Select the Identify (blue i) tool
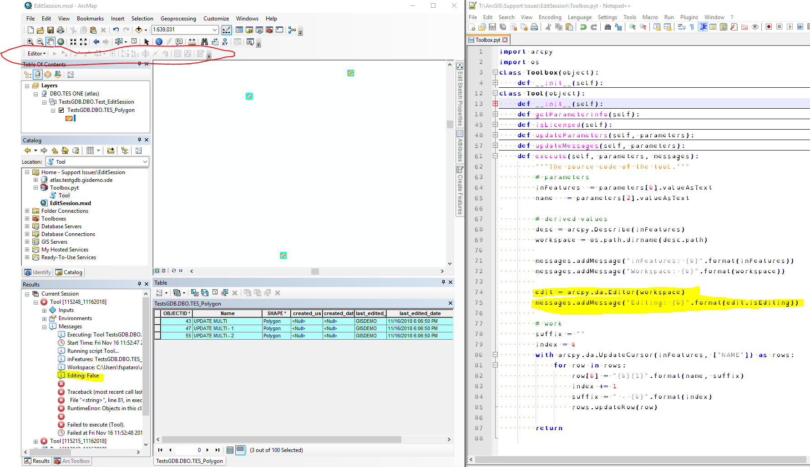 [159, 42]
